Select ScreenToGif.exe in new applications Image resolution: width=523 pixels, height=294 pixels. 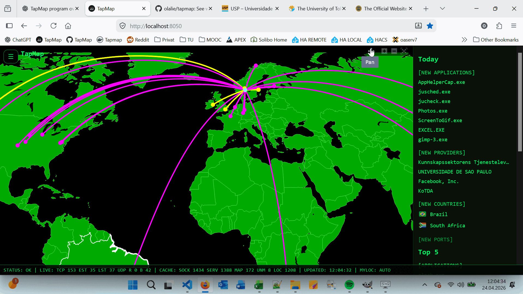point(440,120)
